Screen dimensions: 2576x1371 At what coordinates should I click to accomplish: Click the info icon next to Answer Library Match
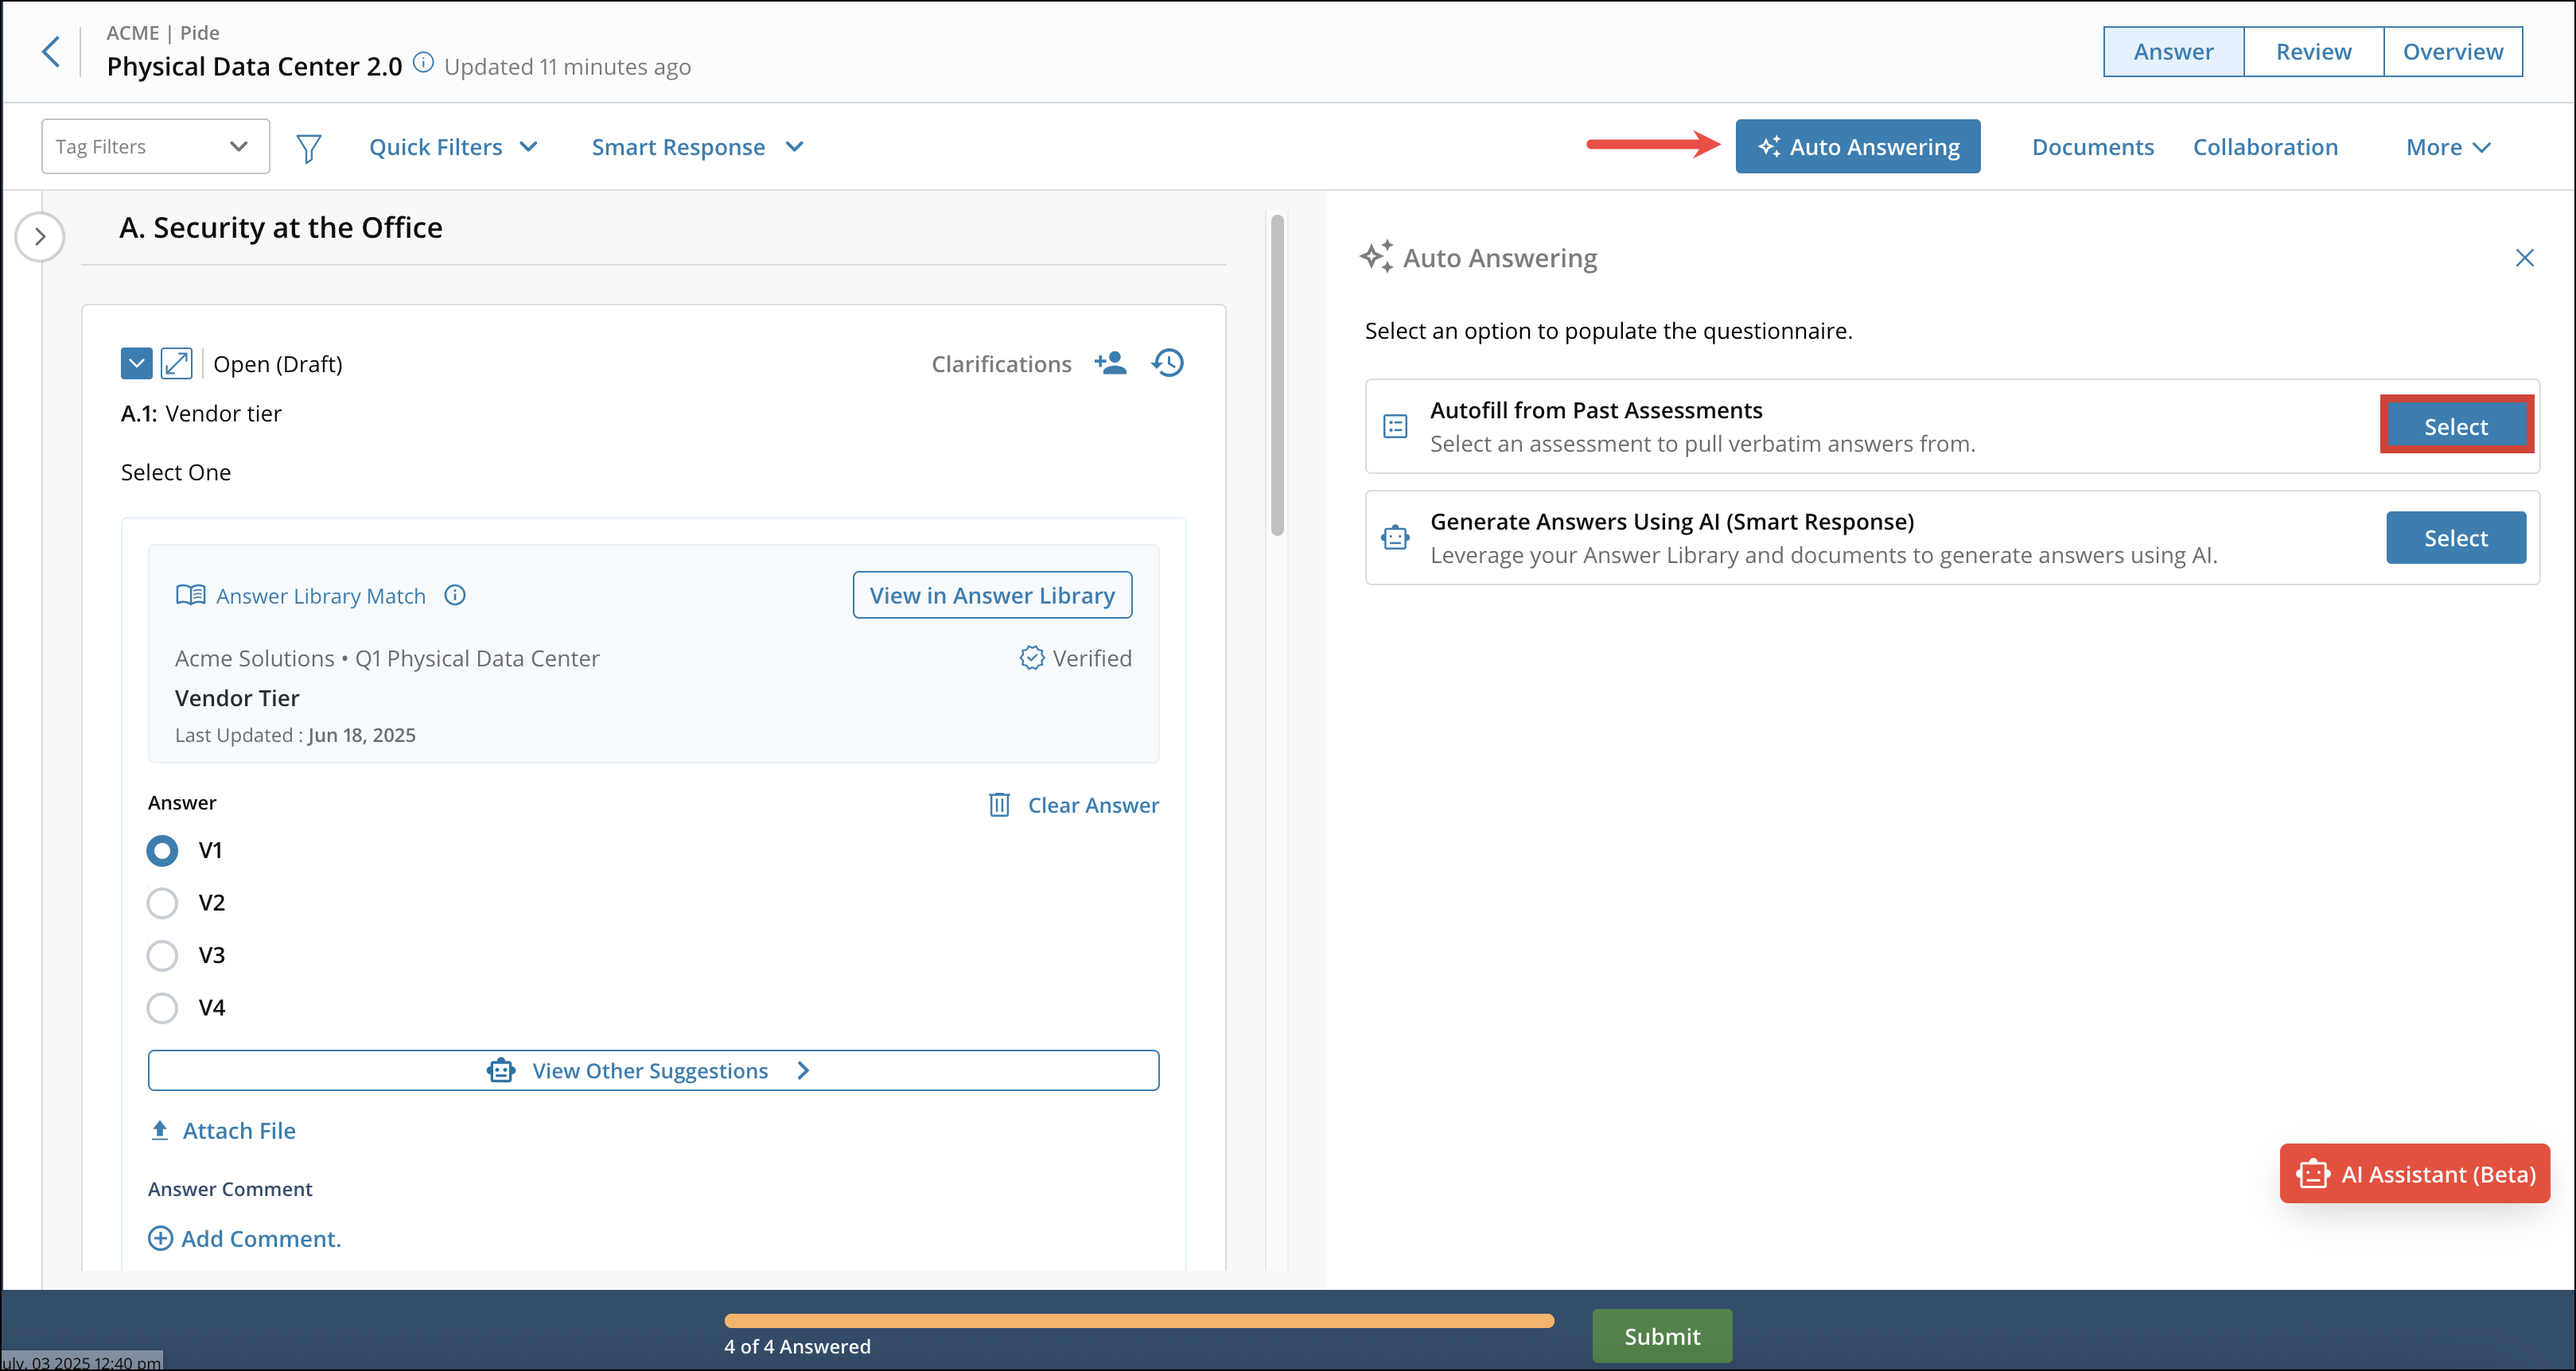[455, 595]
